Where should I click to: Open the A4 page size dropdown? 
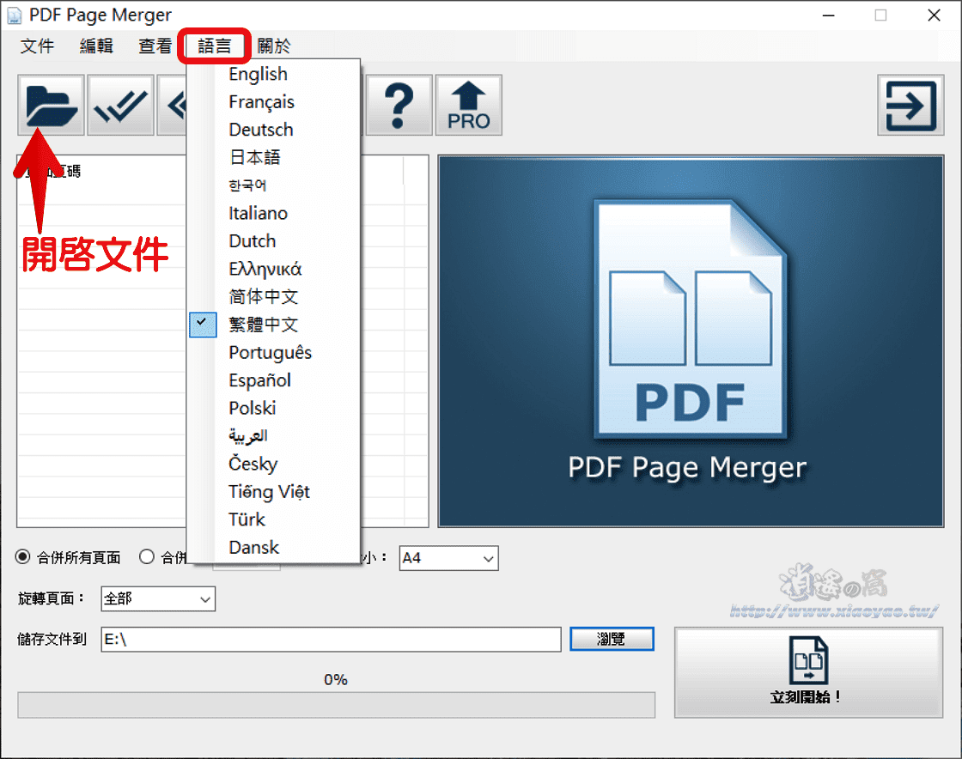[448, 558]
